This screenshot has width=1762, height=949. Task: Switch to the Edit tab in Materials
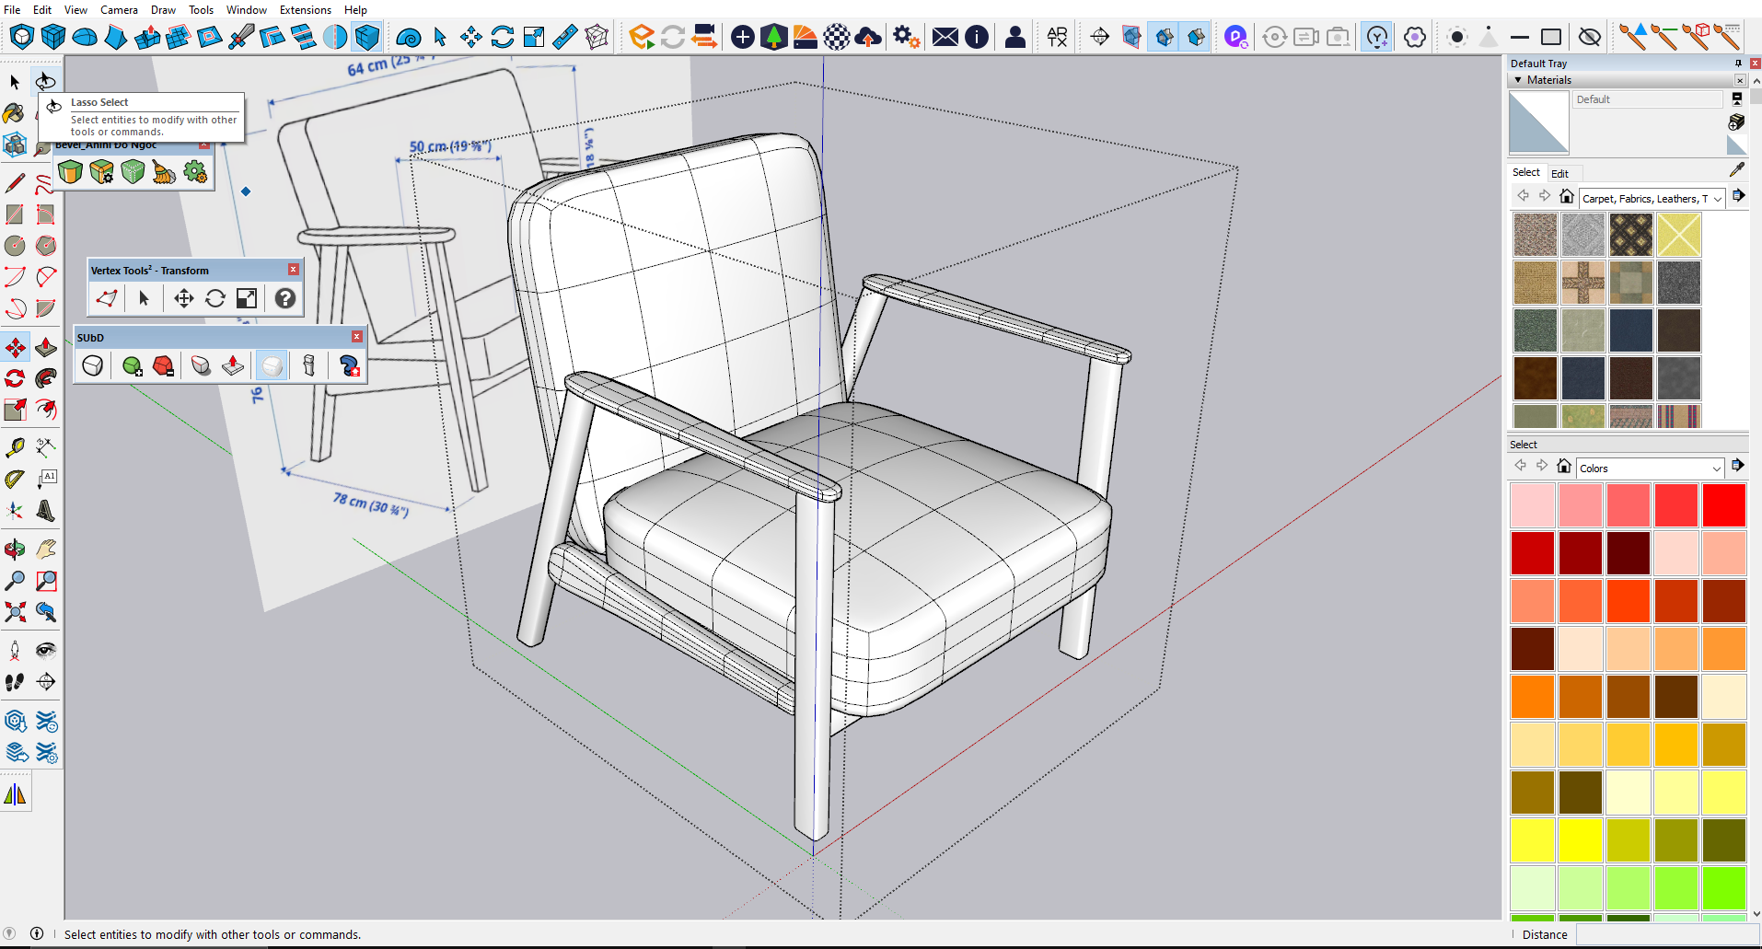tap(1559, 173)
